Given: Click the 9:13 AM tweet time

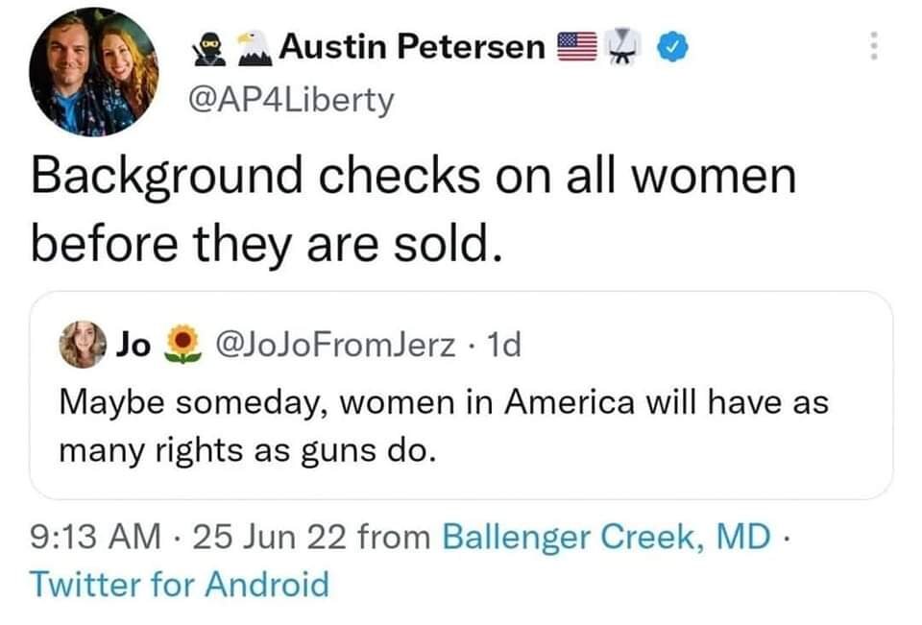Looking at the screenshot, I should 95,538.
